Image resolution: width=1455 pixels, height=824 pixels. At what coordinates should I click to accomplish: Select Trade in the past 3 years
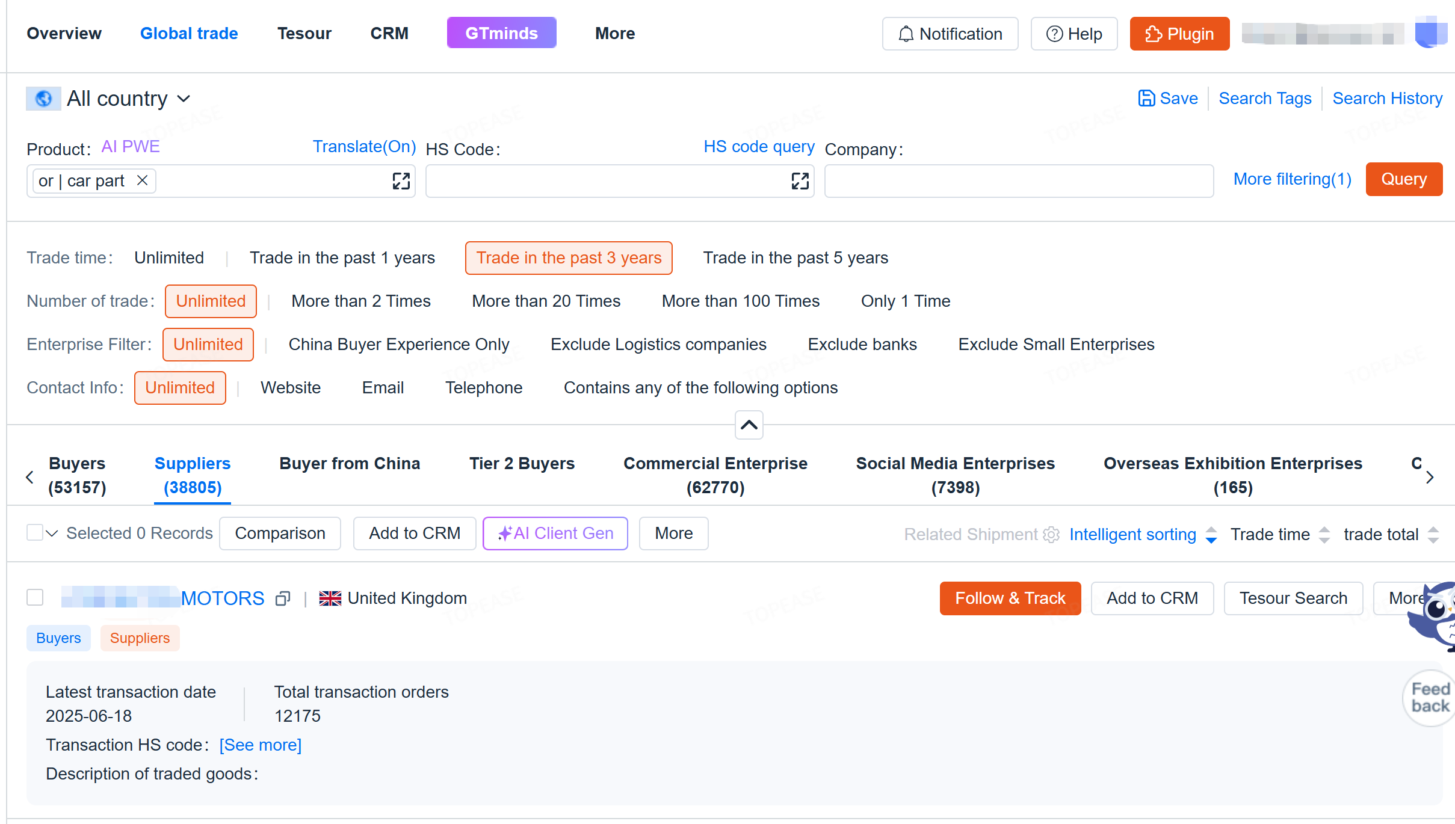(569, 258)
